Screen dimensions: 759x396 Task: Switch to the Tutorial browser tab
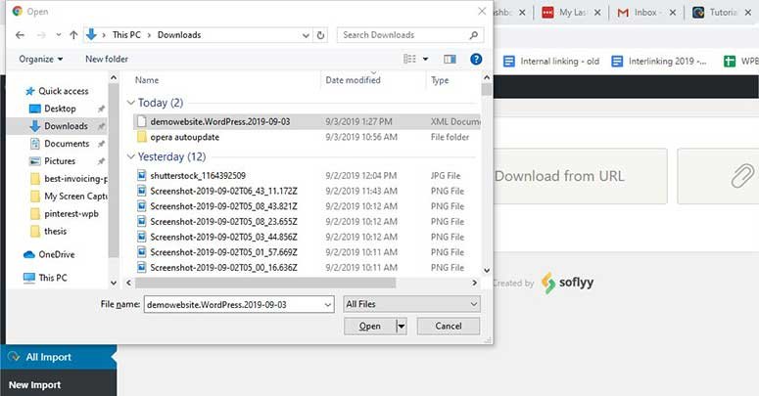(x=722, y=13)
